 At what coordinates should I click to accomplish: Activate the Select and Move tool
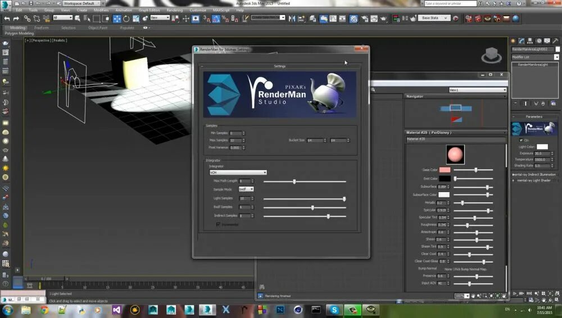[x=117, y=19]
